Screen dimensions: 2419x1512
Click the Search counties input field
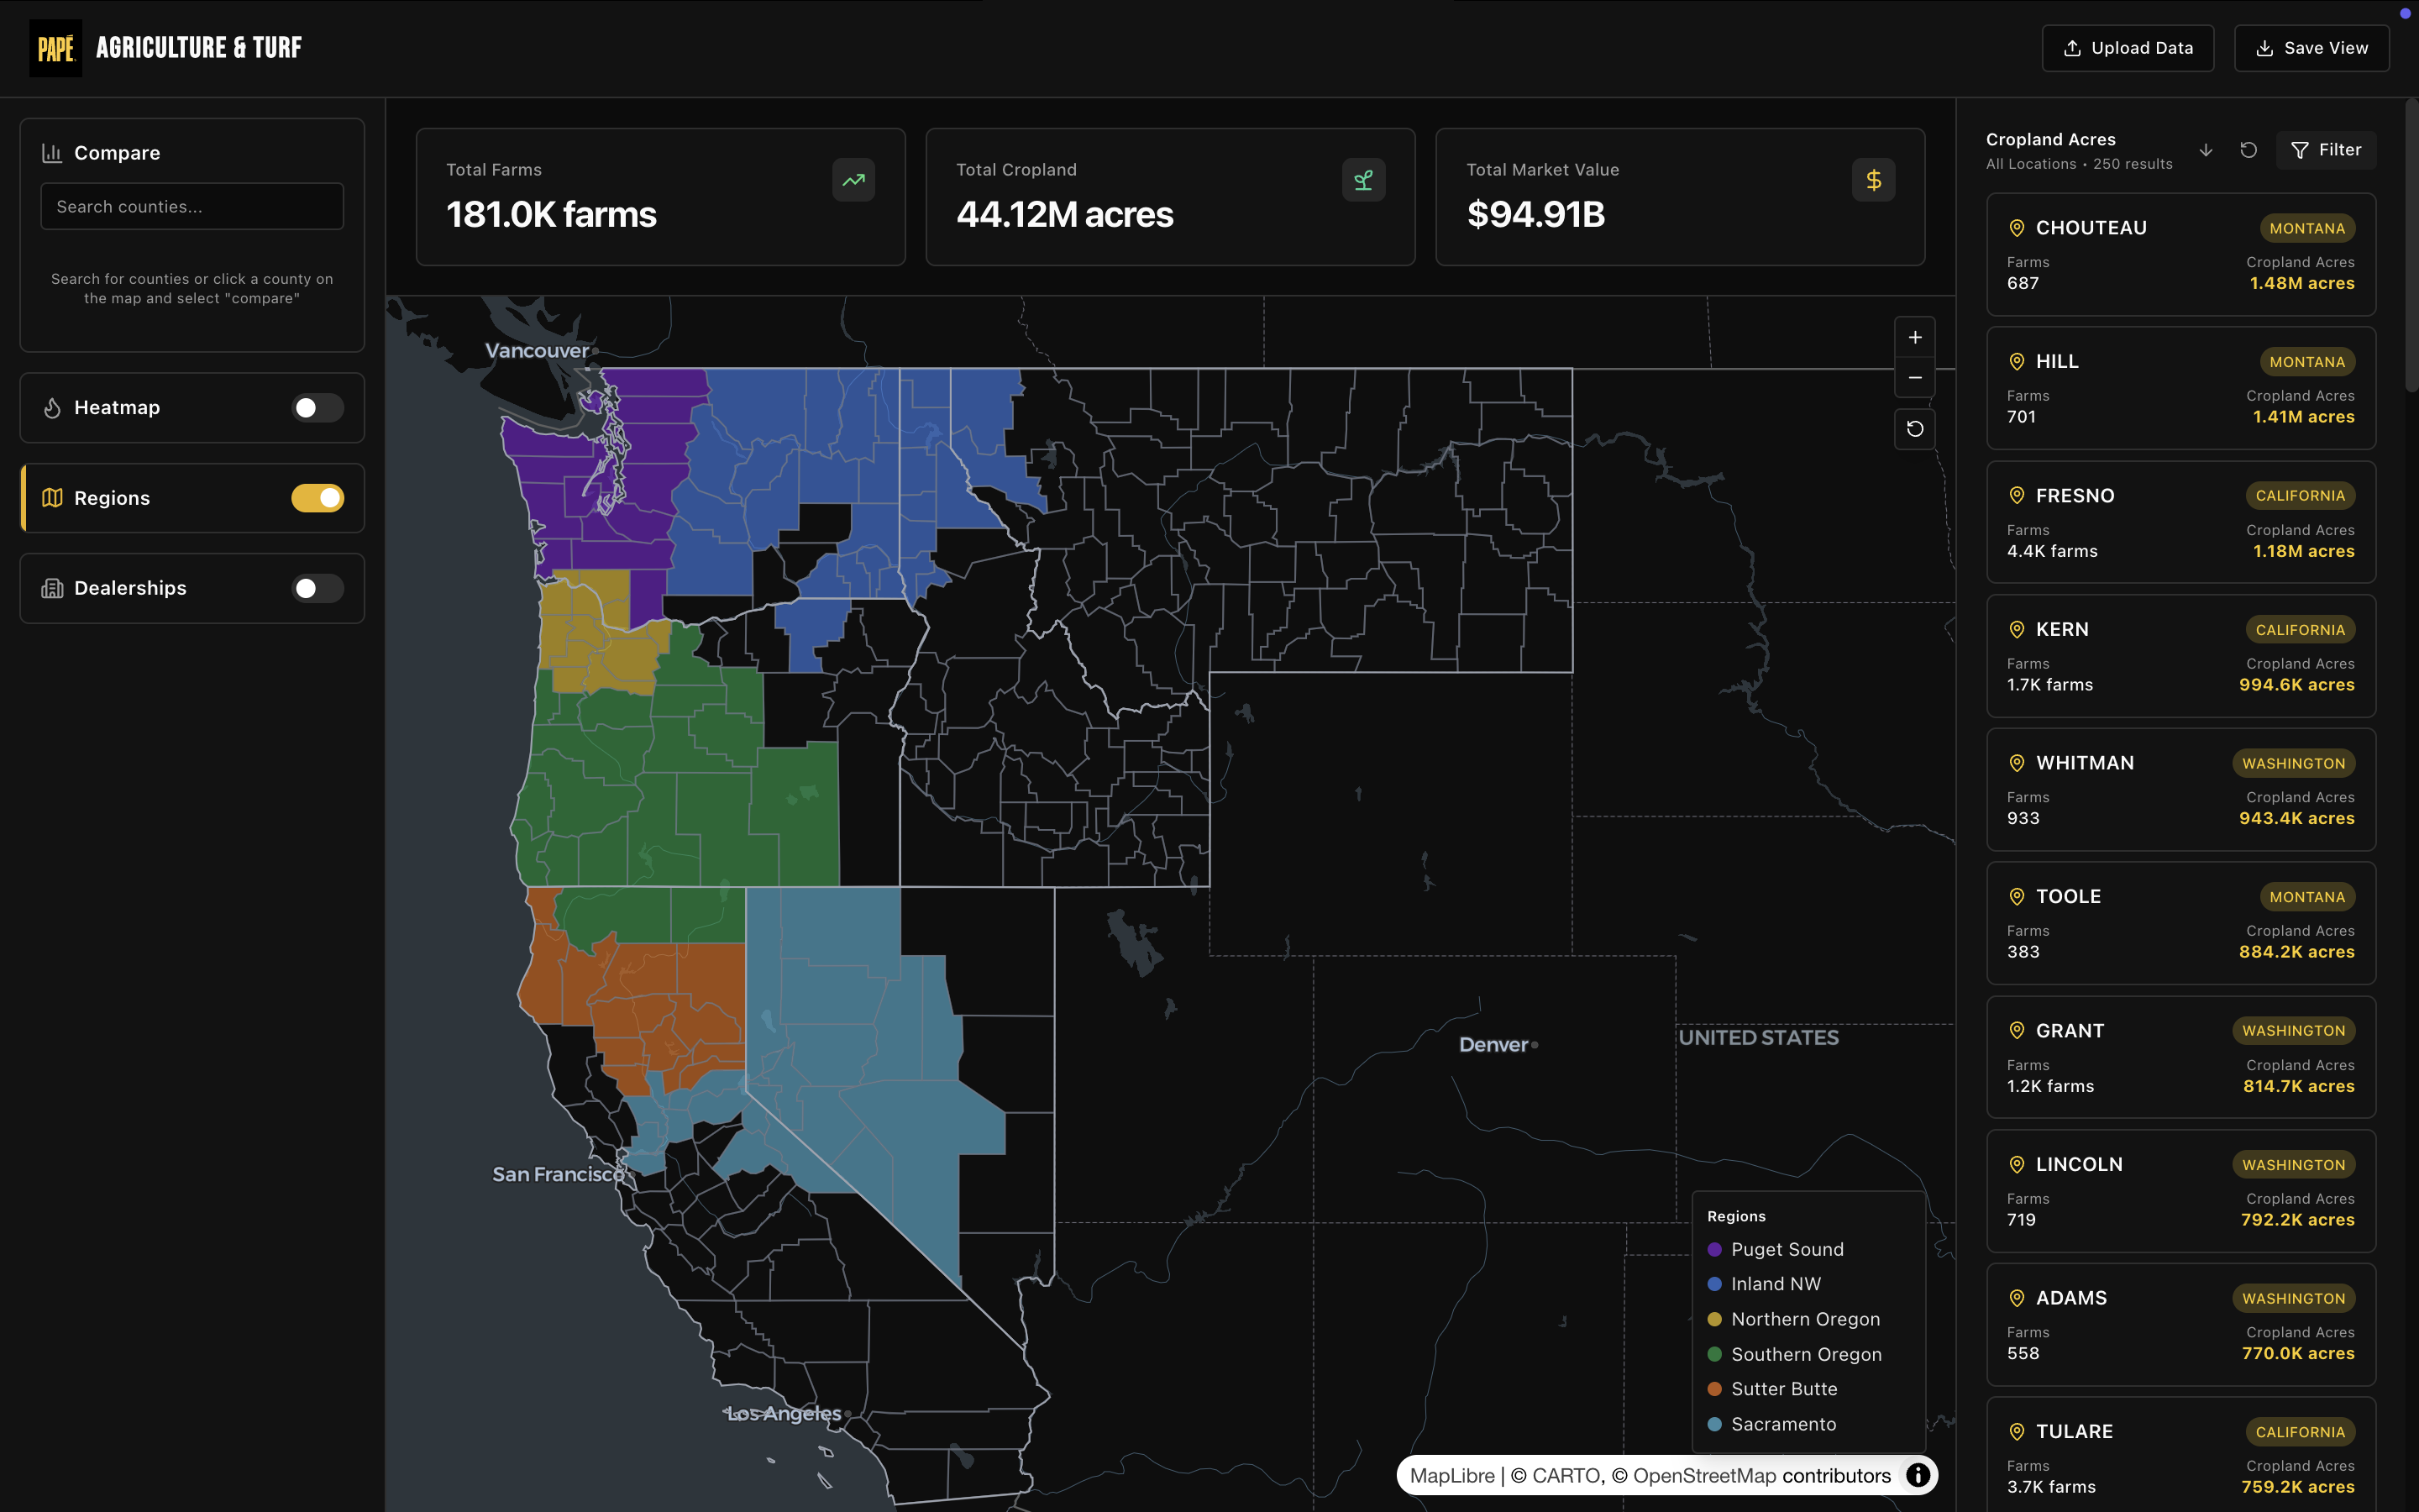[192, 206]
